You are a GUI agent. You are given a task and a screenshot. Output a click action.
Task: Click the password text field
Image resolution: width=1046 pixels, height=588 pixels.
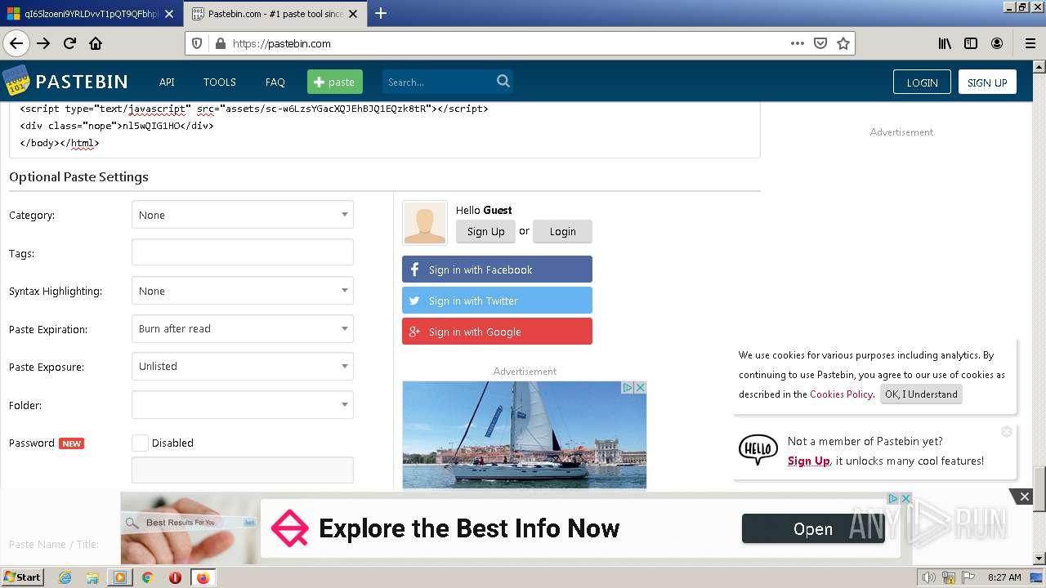click(243, 470)
